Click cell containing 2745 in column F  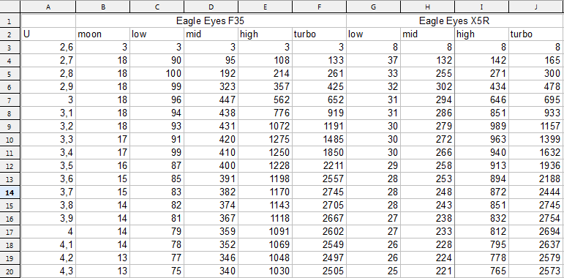click(320, 192)
